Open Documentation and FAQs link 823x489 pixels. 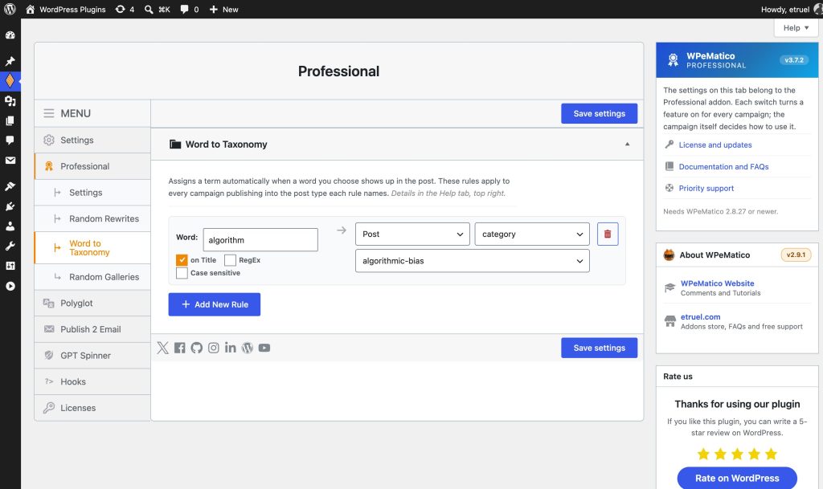pos(723,167)
